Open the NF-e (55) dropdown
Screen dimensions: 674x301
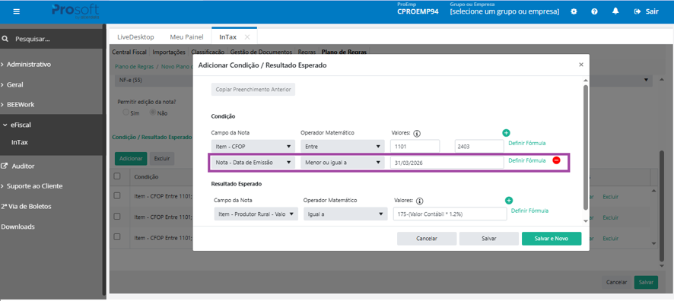tap(383, 81)
